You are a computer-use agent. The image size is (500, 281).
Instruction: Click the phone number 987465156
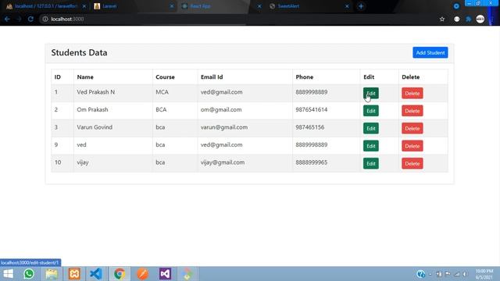pyautogui.click(x=310, y=127)
